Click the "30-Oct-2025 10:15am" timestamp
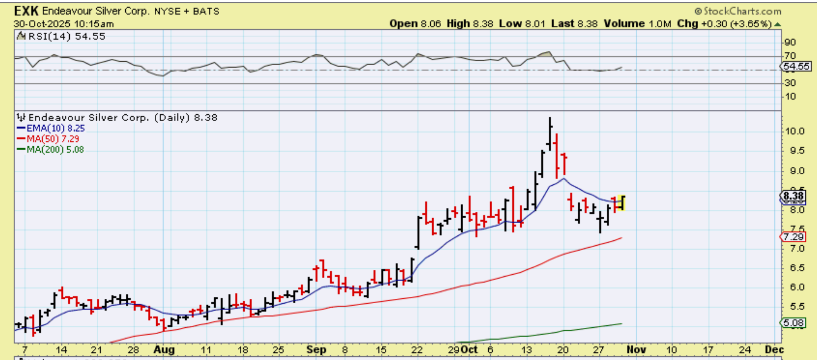 pyautogui.click(x=64, y=24)
